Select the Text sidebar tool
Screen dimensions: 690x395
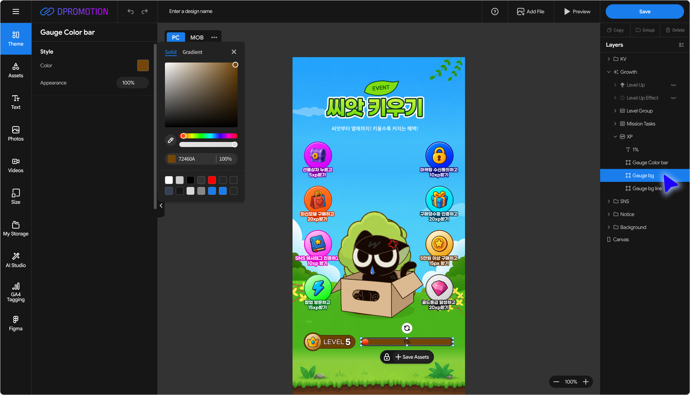pyautogui.click(x=16, y=102)
